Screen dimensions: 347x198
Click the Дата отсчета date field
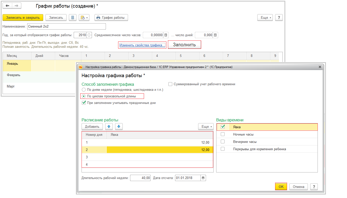188,178
